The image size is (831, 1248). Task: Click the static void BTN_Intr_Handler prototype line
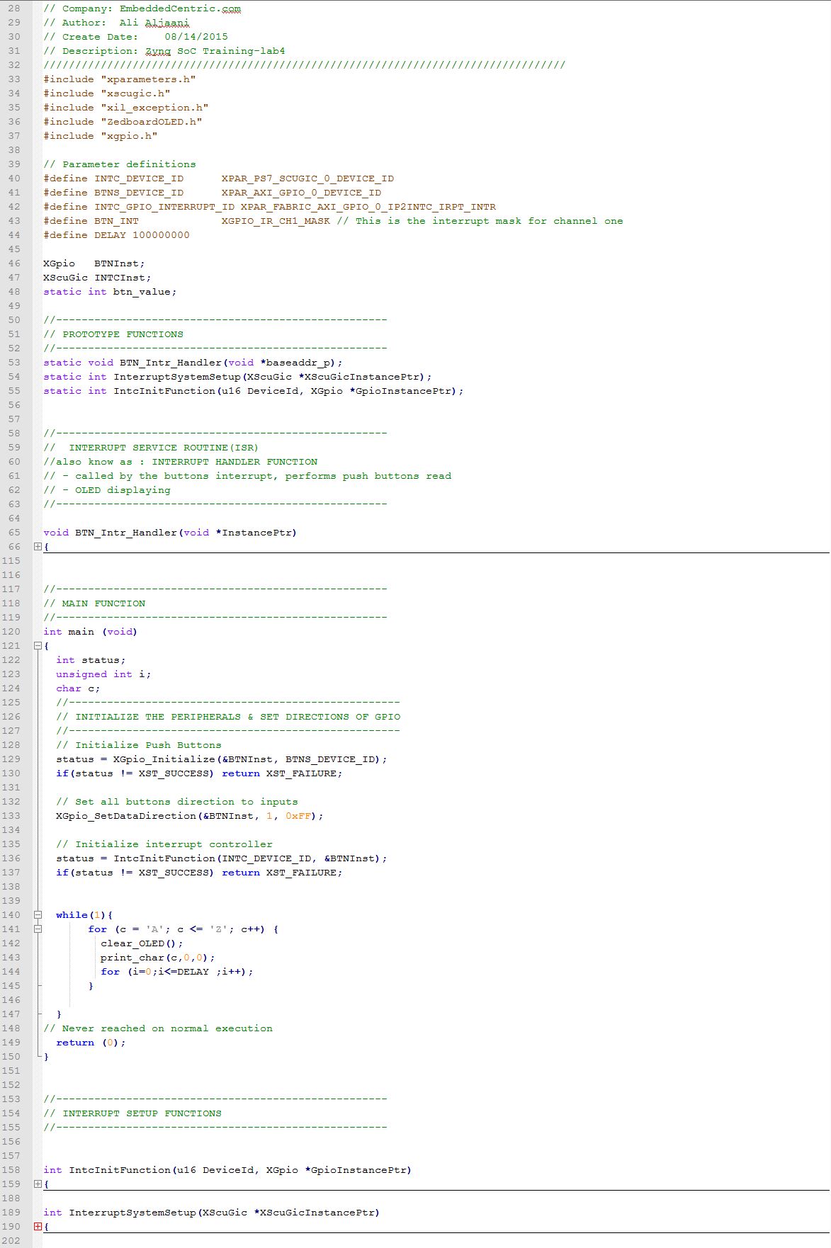[x=193, y=363]
